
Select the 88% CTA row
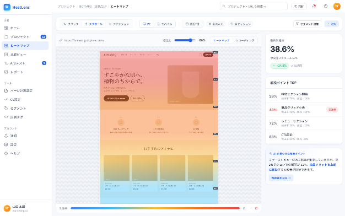click(304, 137)
